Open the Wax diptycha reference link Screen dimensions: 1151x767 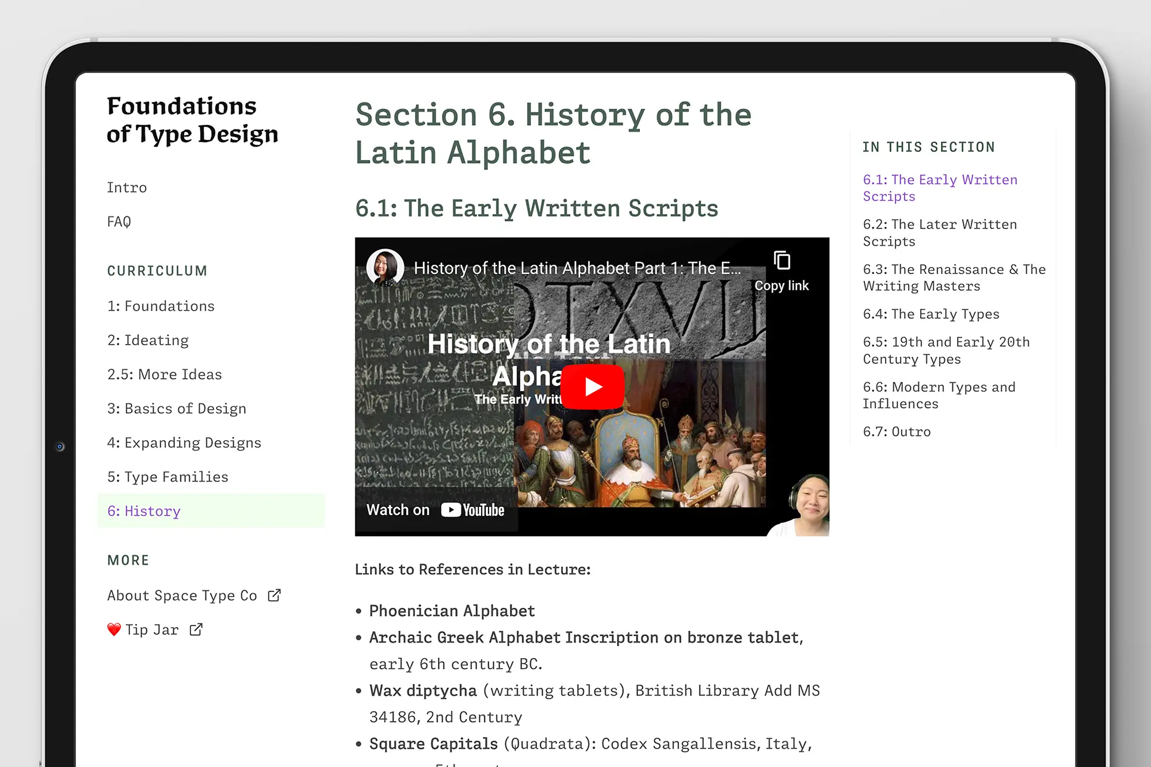[423, 690]
